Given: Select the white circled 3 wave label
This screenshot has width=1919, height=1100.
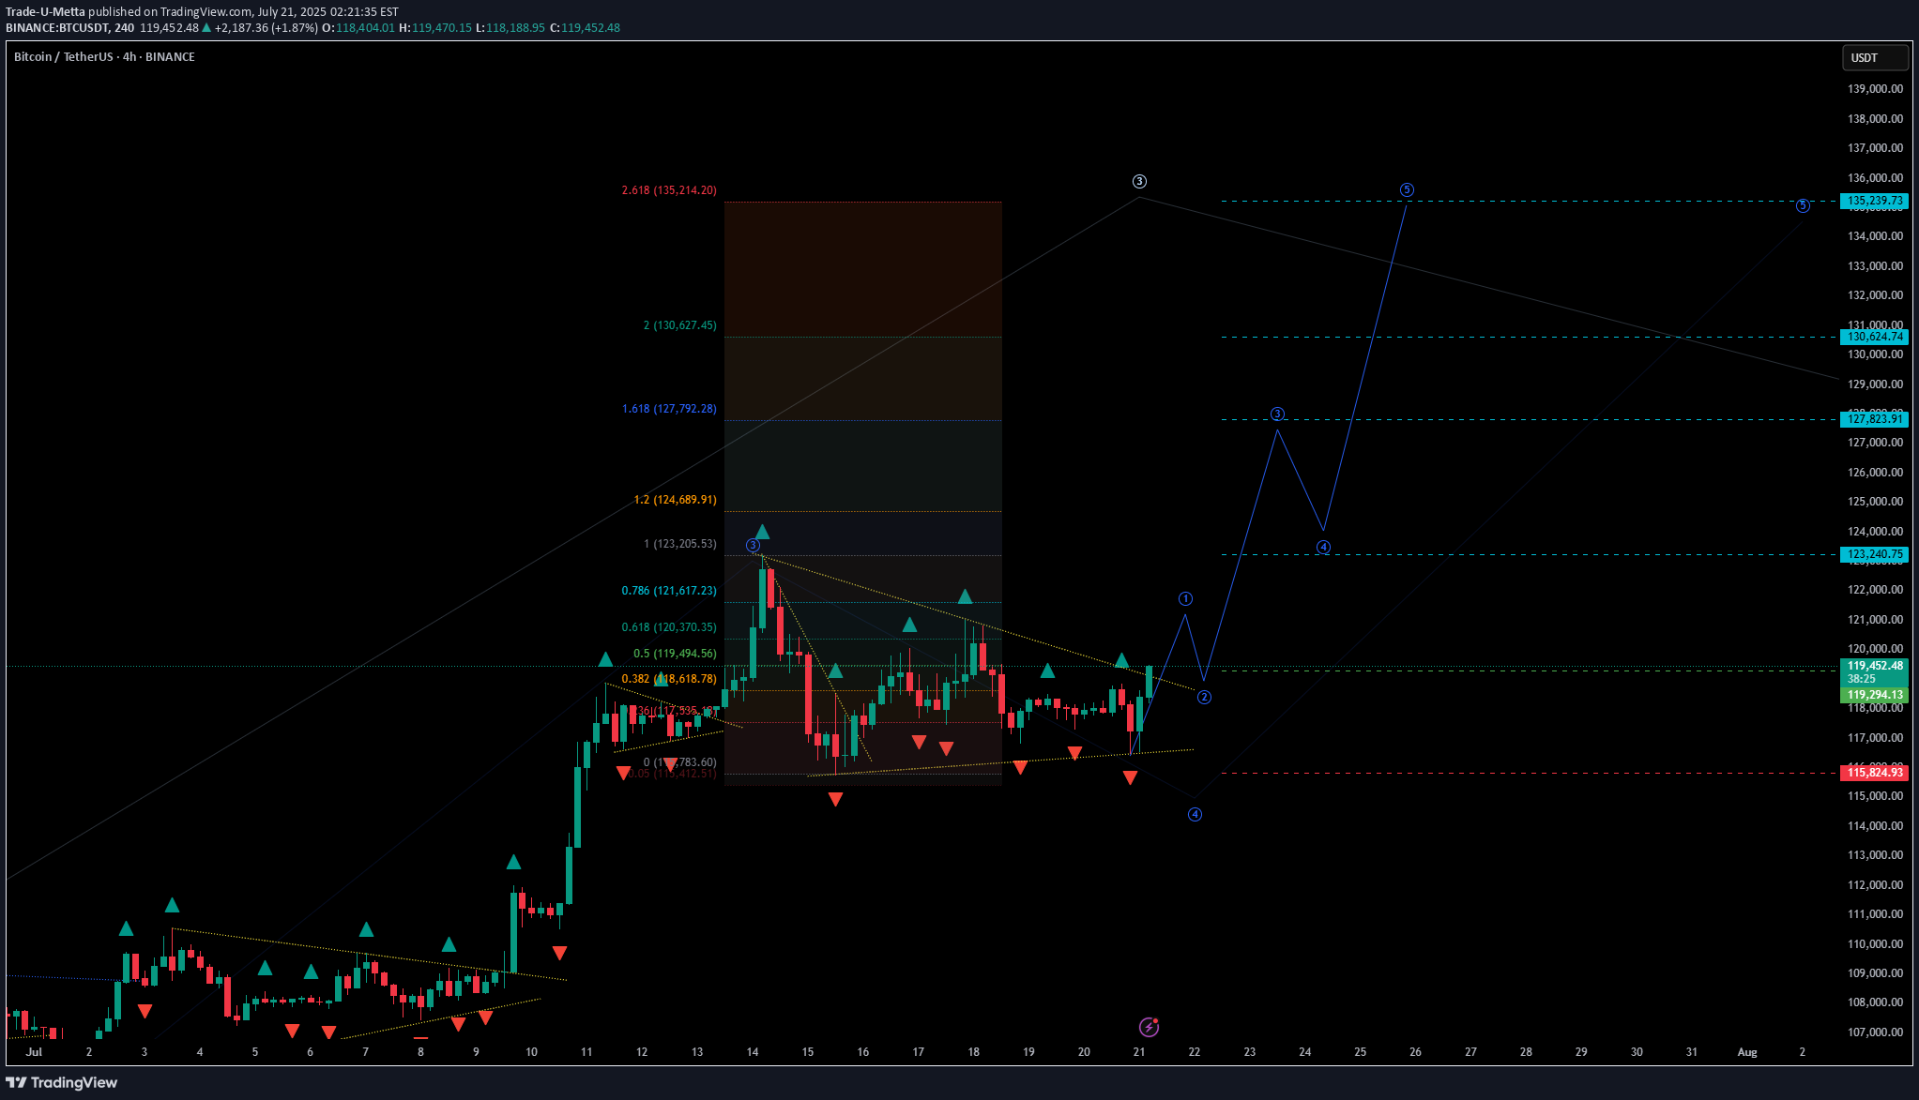Looking at the screenshot, I should pyautogui.click(x=1139, y=181).
